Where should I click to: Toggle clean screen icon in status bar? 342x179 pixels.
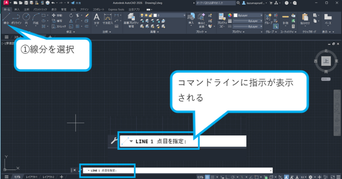click(333, 177)
